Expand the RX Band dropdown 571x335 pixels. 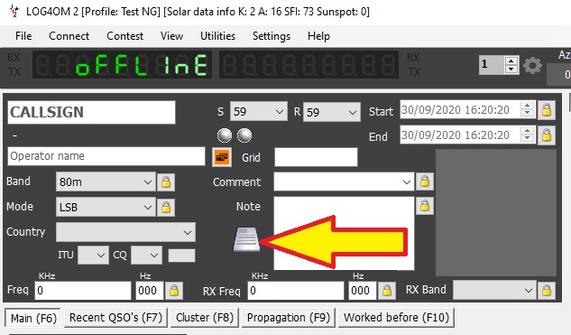click(528, 291)
